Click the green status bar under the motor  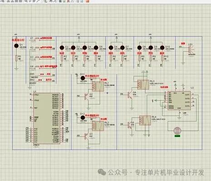177,136
